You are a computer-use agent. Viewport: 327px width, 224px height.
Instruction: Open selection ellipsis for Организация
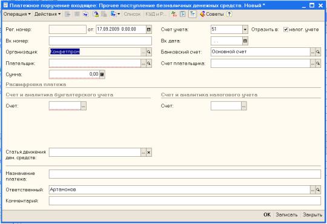[x=144, y=52]
